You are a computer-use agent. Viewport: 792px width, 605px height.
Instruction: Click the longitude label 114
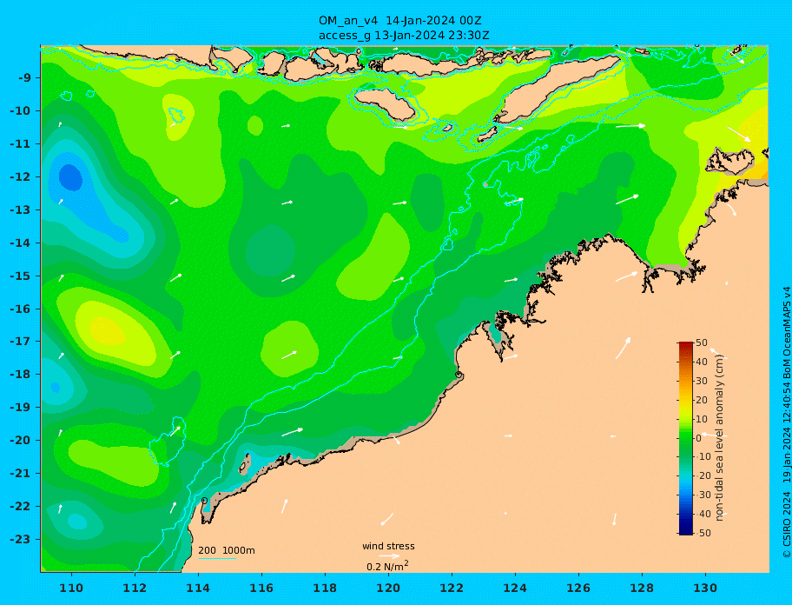198,588
